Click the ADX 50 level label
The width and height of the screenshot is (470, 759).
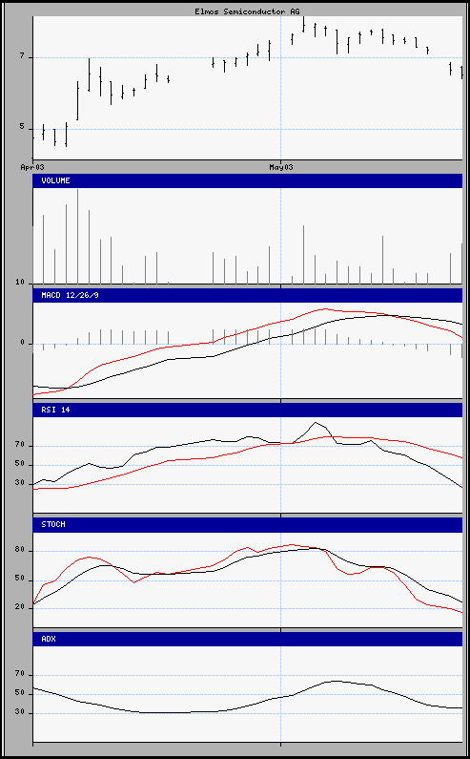[19, 694]
